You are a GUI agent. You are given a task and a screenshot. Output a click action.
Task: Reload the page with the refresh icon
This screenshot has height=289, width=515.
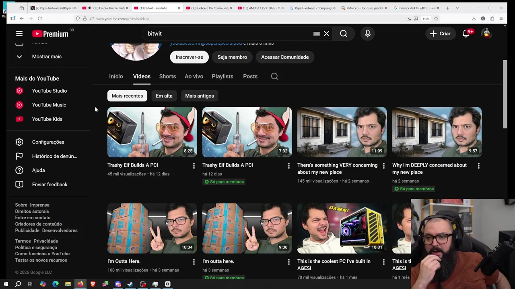[x=40, y=18]
